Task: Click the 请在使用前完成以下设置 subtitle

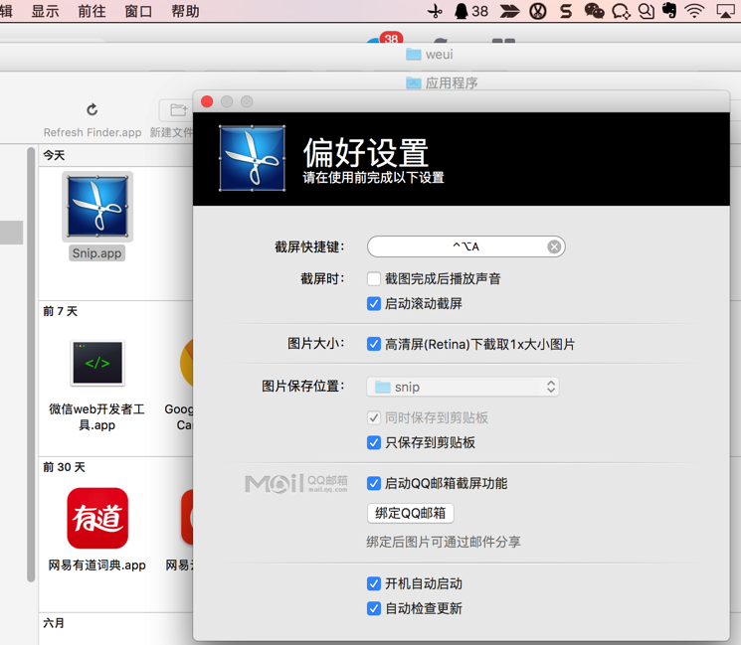Action: 373,178
